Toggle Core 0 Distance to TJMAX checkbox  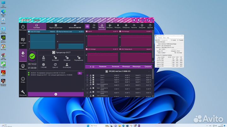click(x=87, y=85)
